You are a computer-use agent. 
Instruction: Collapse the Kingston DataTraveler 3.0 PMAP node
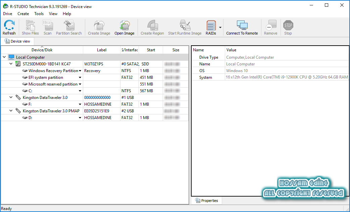click(x=11, y=111)
